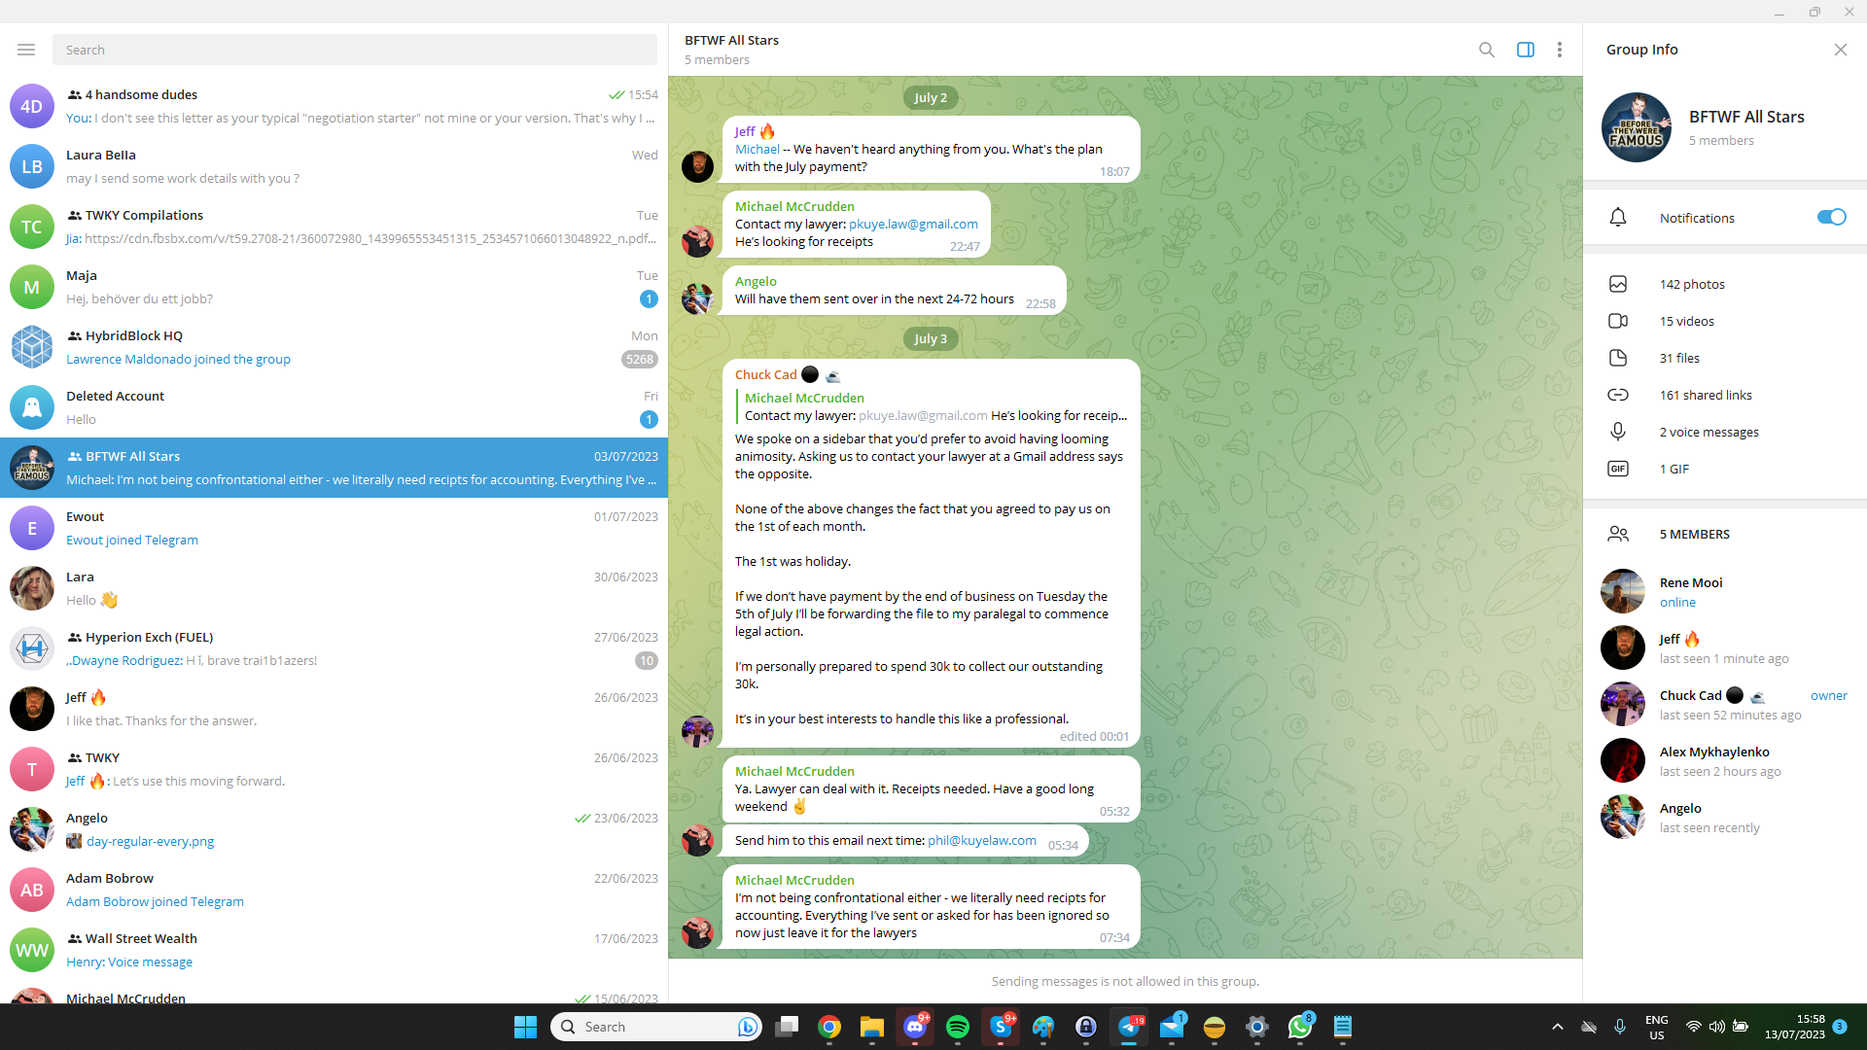Open 31 files list
The width and height of the screenshot is (1867, 1050).
pyautogui.click(x=1679, y=358)
